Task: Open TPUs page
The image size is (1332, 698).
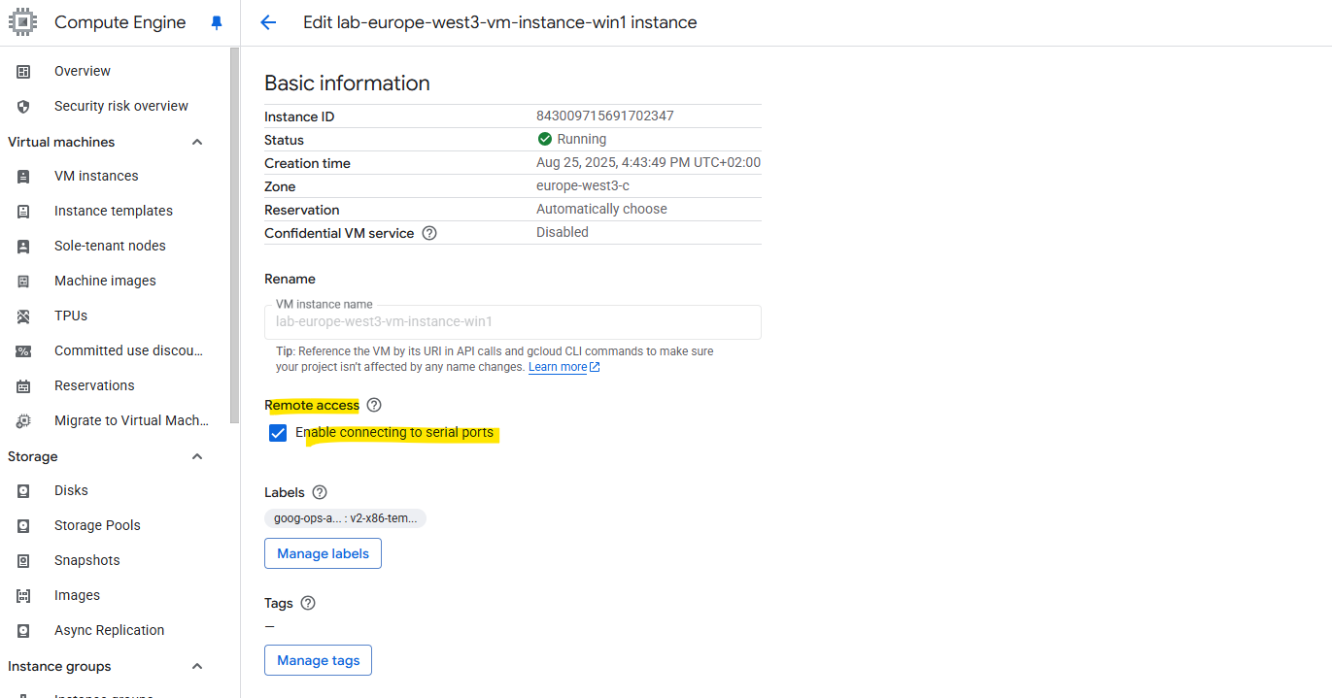Action: (71, 316)
